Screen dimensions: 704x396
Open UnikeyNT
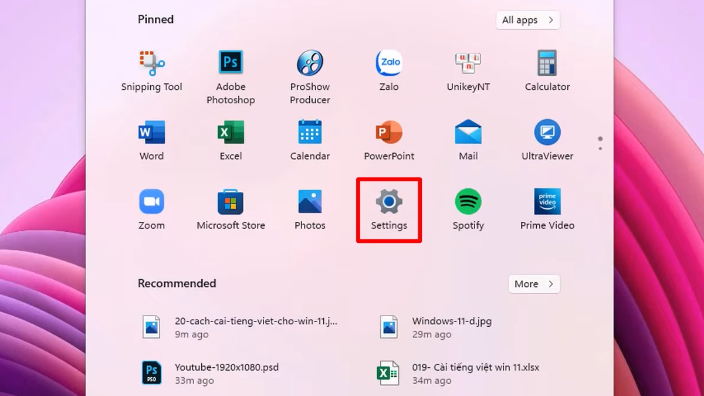[x=468, y=71]
